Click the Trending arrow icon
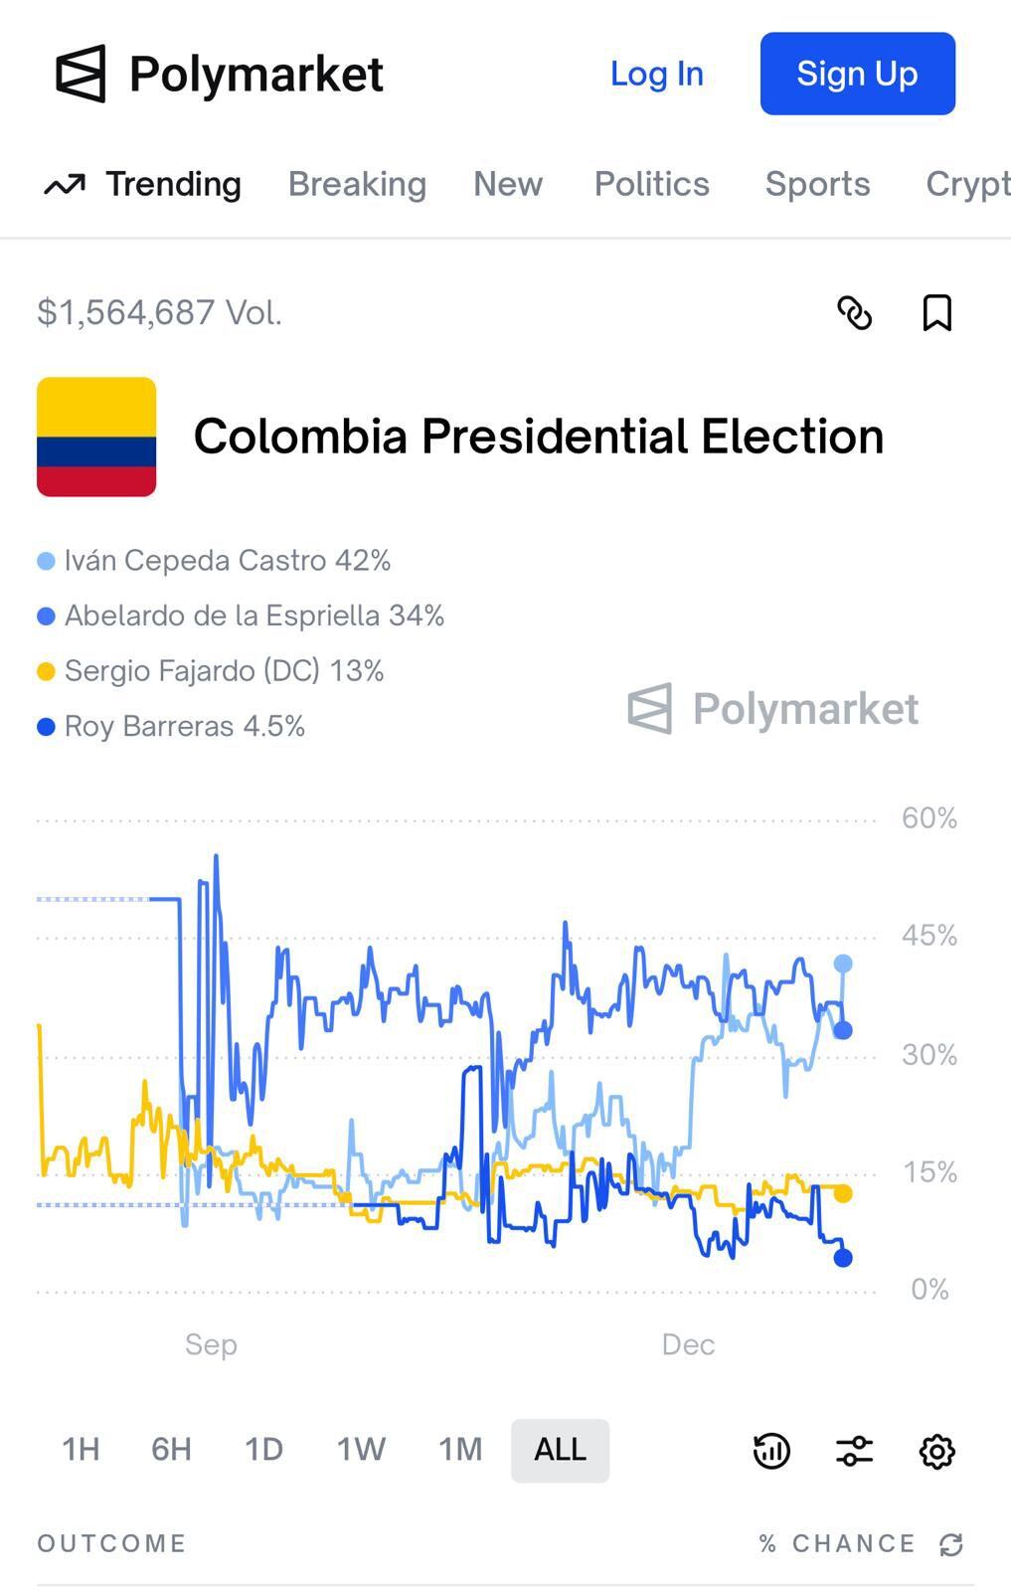1011x1591 pixels. point(64,184)
